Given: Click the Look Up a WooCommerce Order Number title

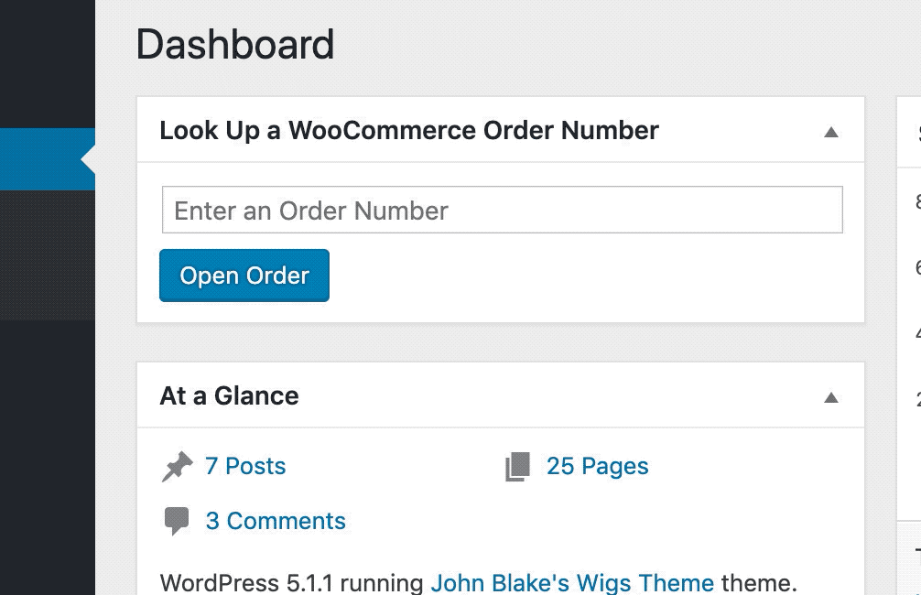Looking at the screenshot, I should 408,130.
